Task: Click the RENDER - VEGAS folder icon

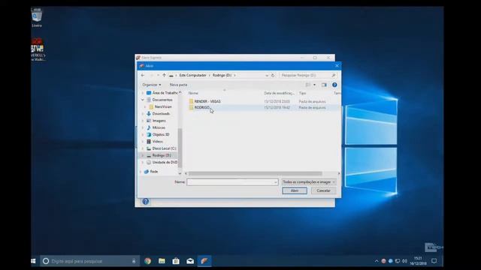Action: (x=191, y=101)
